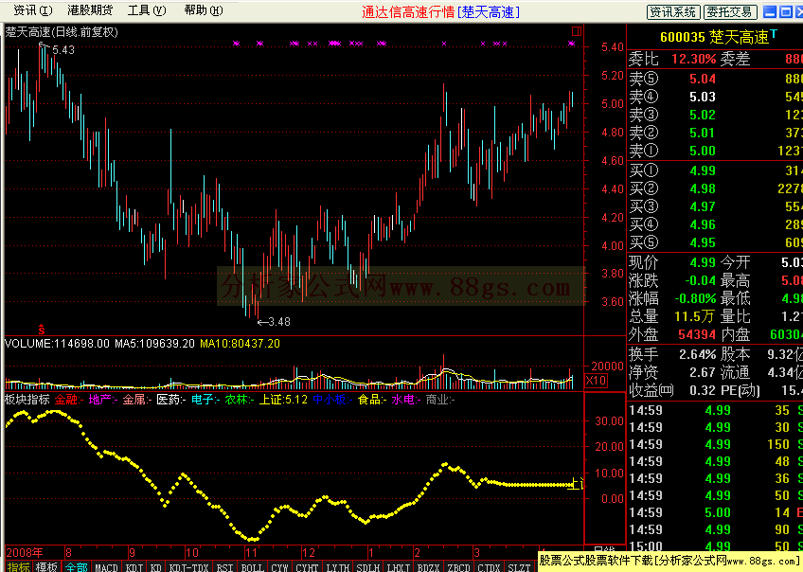Switch to the LHXJ indicator tab
This screenshot has height=572, width=803.
click(398, 567)
